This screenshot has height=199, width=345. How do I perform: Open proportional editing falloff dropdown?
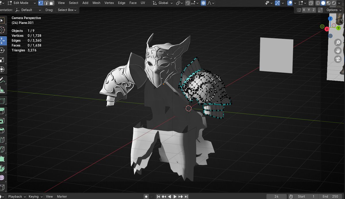[x=211, y=3]
